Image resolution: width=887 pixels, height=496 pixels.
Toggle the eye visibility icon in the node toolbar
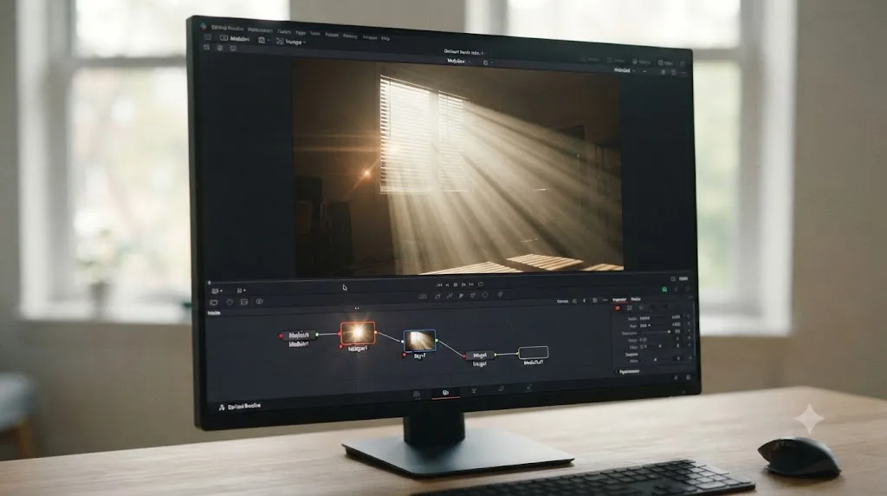coord(259,302)
